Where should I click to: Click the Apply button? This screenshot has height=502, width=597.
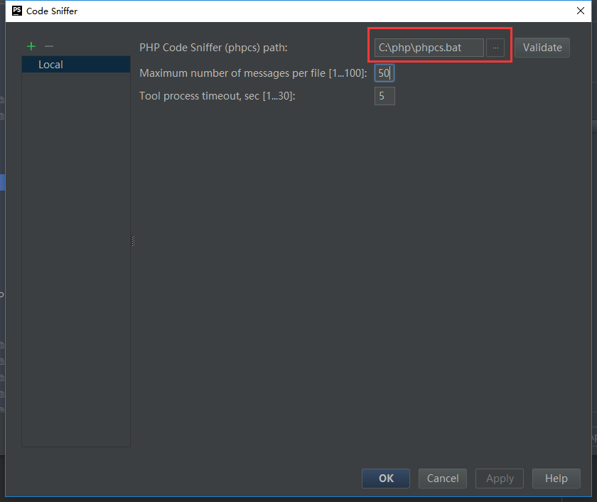[x=500, y=479]
